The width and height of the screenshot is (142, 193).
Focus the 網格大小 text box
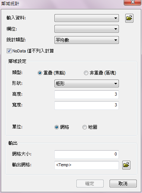coord(86,154)
